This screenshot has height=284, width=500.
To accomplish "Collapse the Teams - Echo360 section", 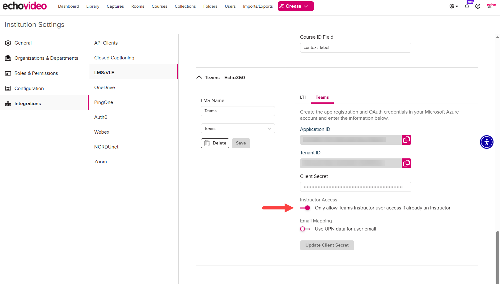I will (199, 77).
